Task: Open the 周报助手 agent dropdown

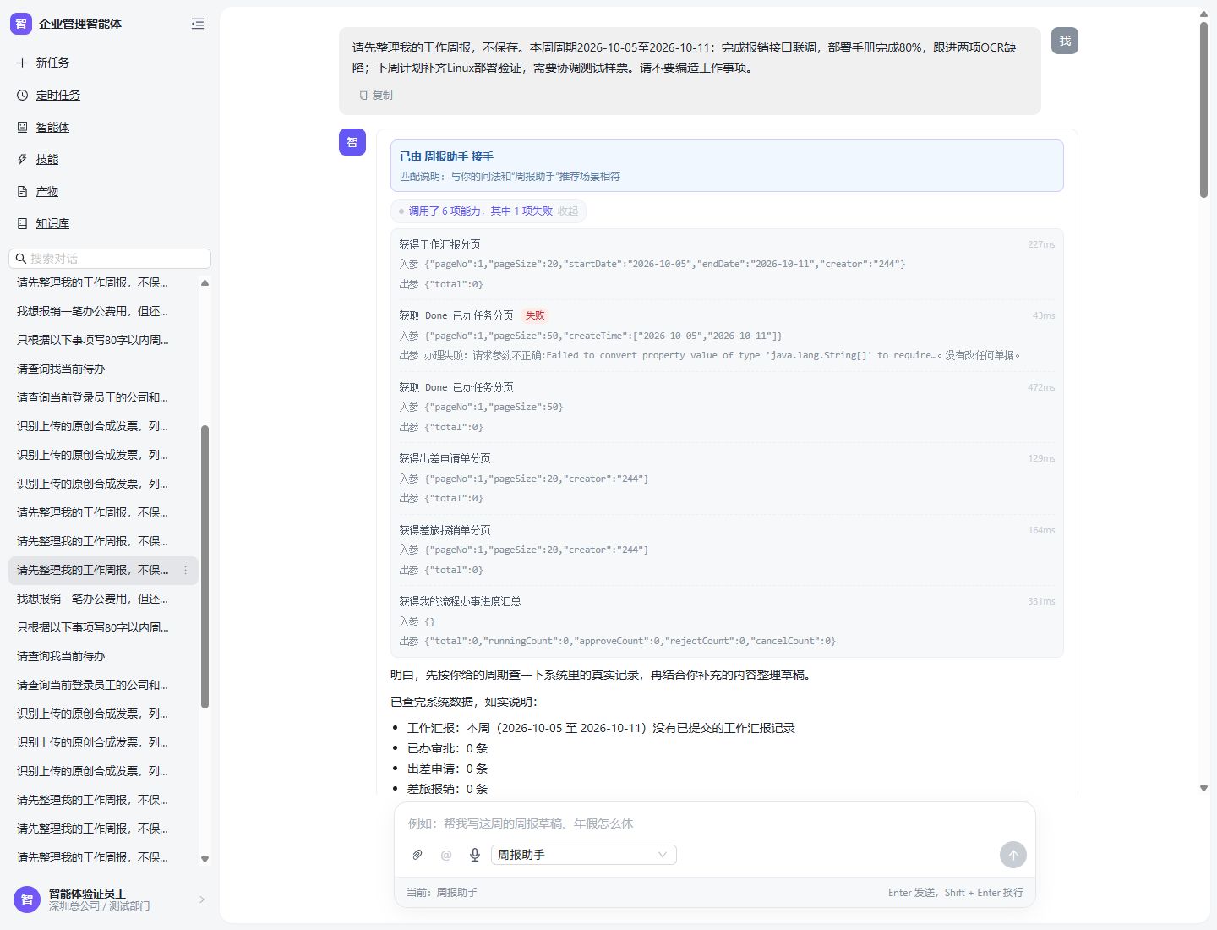Action: pyautogui.click(x=584, y=855)
